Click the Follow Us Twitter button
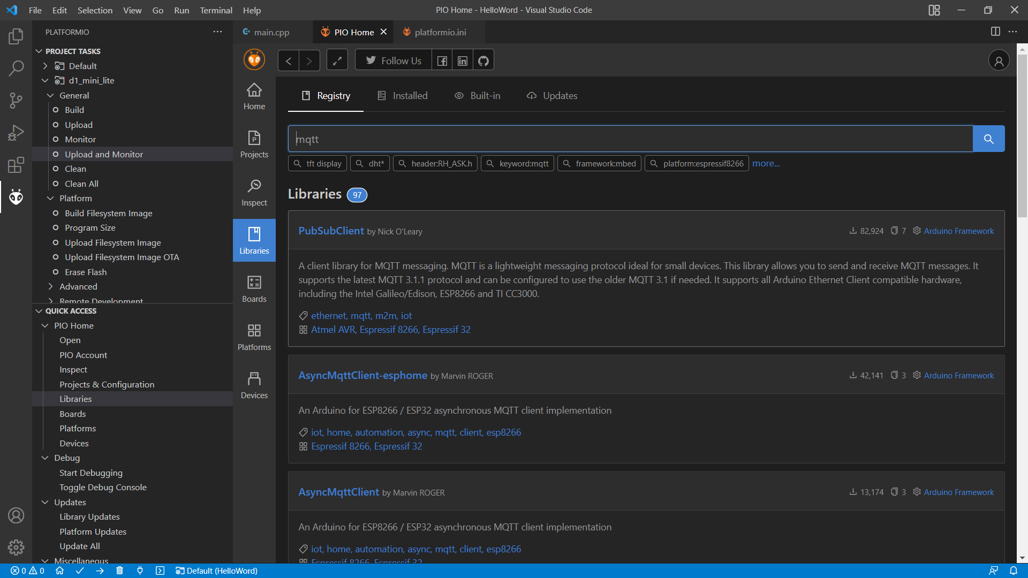This screenshot has width=1028, height=578. (394, 60)
